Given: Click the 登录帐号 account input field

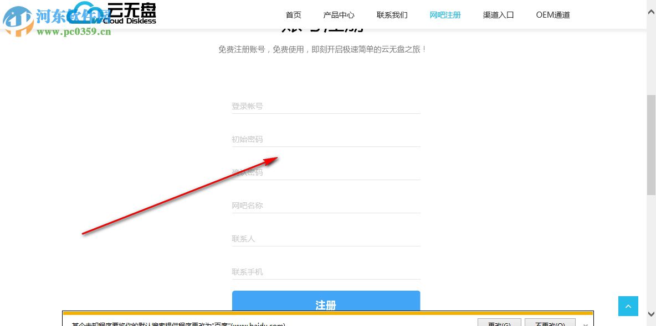Looking at the screenshot, I should point(326,106).
